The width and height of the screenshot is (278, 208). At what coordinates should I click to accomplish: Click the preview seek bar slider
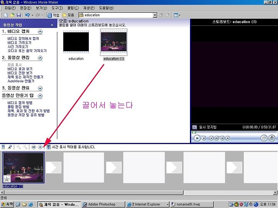pyautogui.click(x=194, y=133)
